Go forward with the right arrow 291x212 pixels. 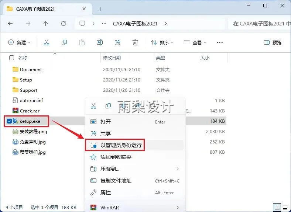(28, 24)
